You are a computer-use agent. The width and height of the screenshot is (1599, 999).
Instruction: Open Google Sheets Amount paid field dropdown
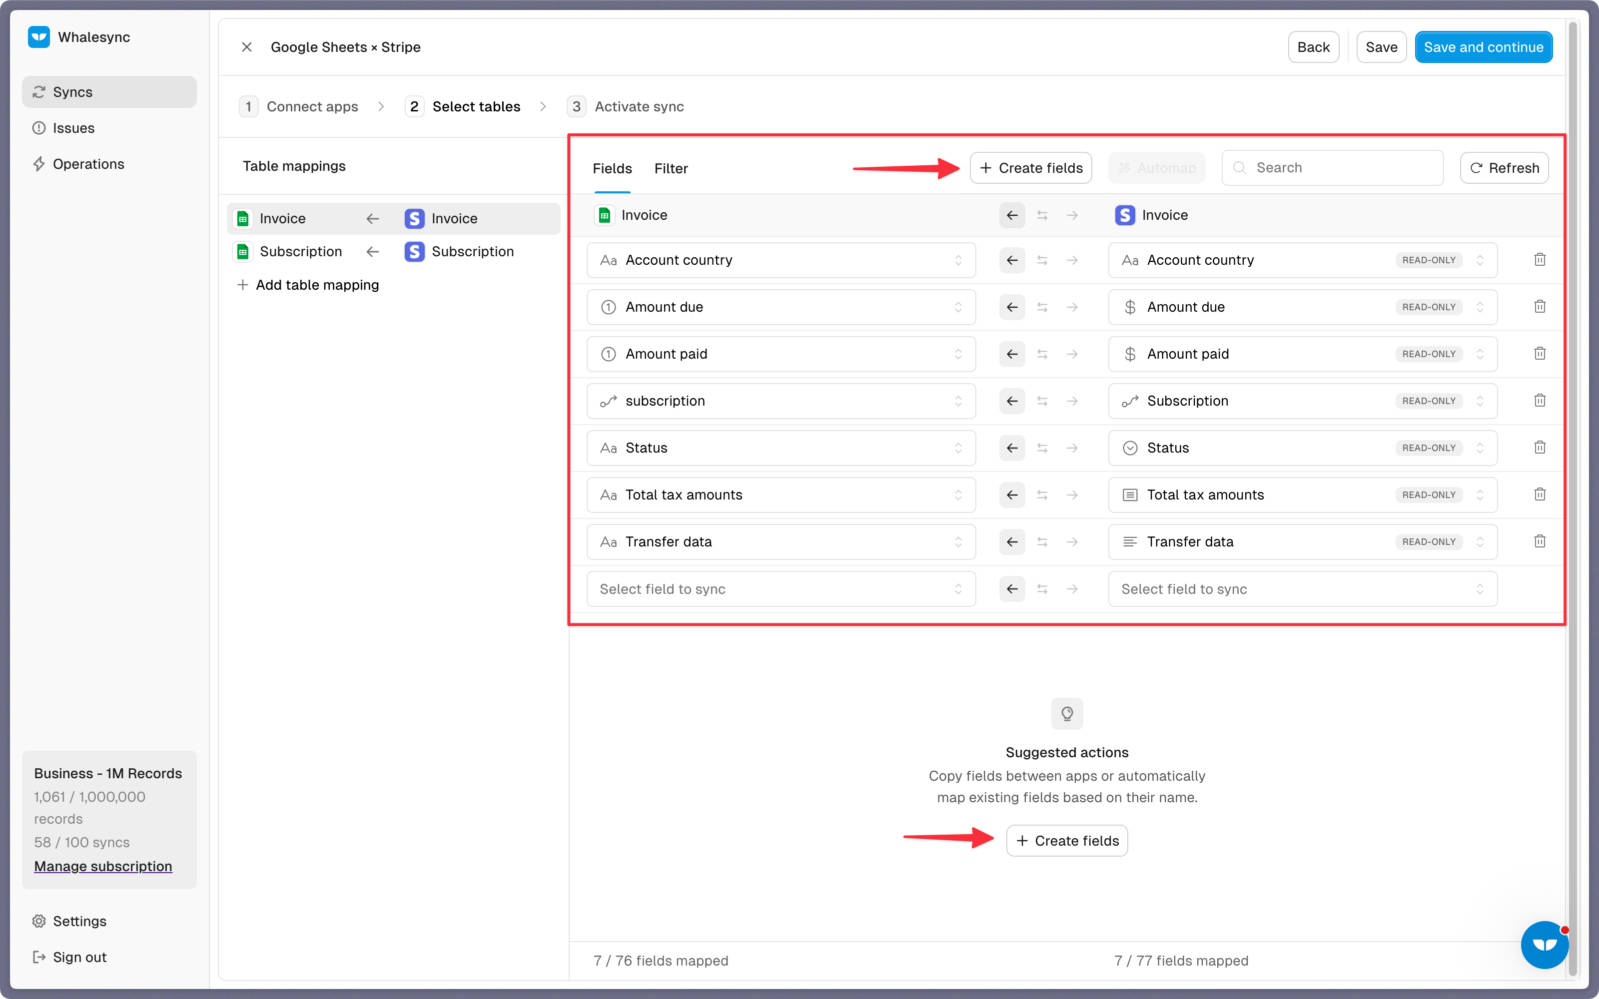pyautogui.click(x=781, y=354)
